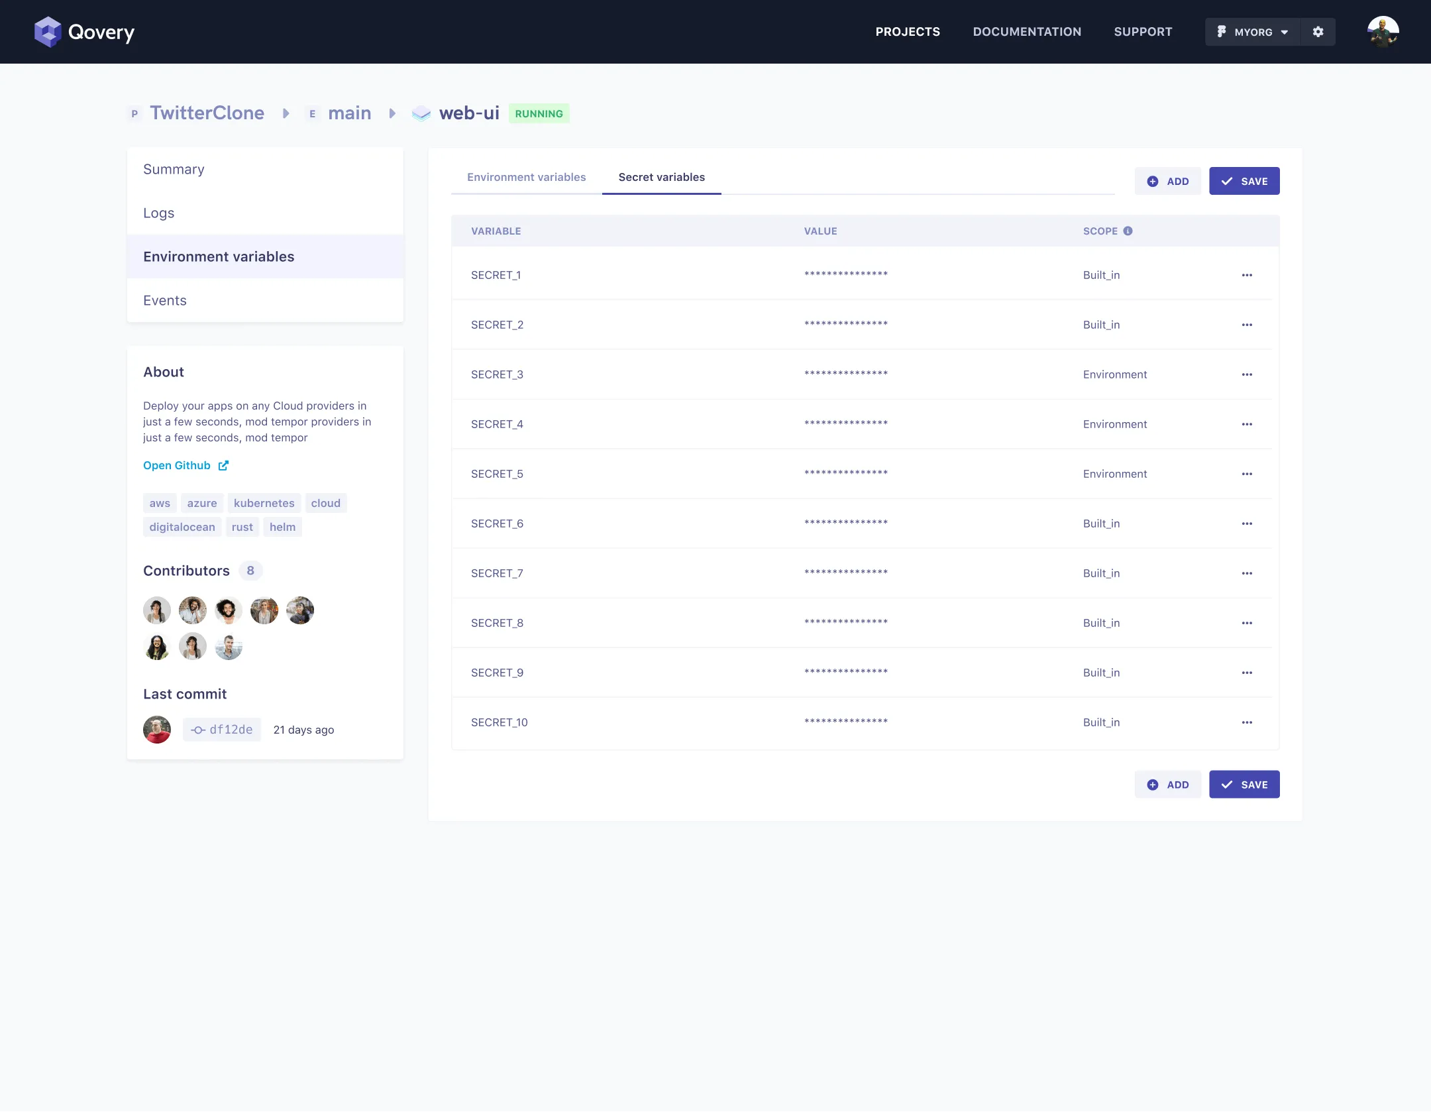Click the Qovery logo icon
This screenshot has width=1431, height=1112.
(48, 32)
